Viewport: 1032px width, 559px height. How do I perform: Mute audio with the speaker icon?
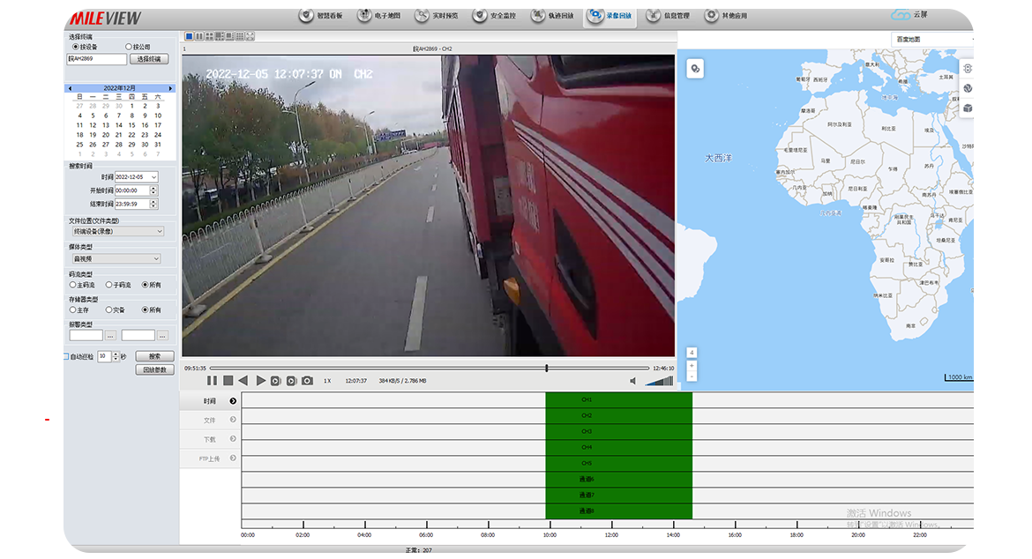[632, 381]
